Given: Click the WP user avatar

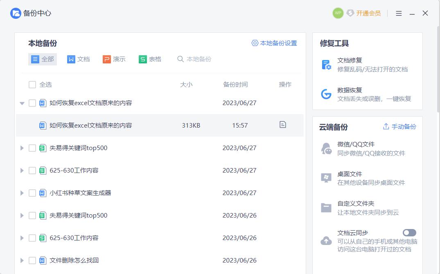Looking at the screenshot, I should [x=338, y=13].
